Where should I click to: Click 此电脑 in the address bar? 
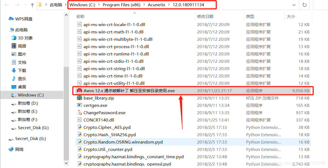pyautogui.click(x=56, y=5)
